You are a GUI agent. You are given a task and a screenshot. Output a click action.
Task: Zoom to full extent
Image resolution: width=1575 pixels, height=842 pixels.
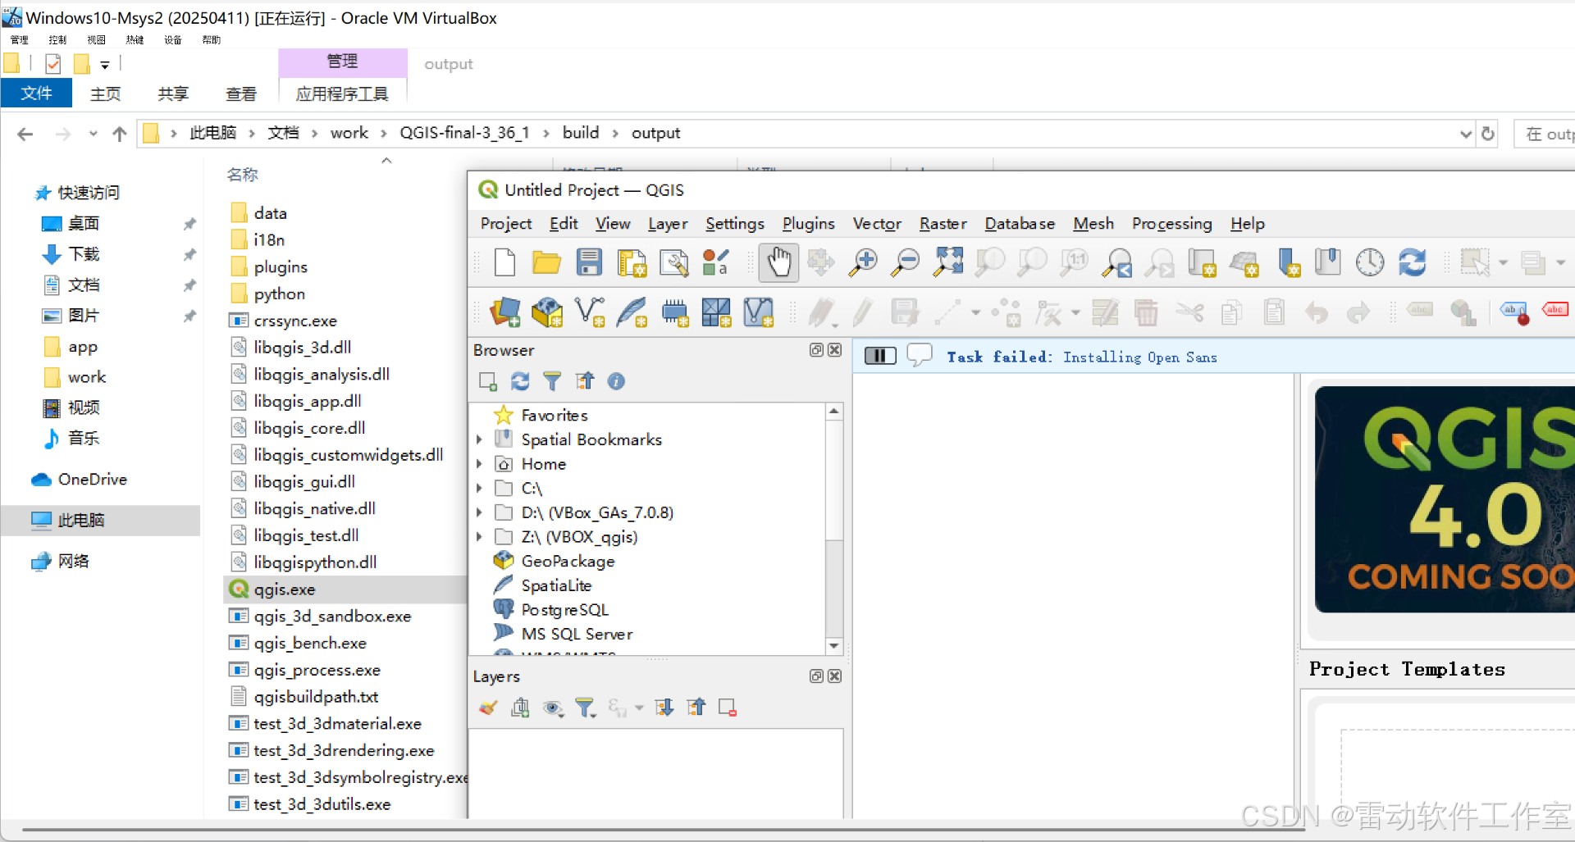coord(948,262)
